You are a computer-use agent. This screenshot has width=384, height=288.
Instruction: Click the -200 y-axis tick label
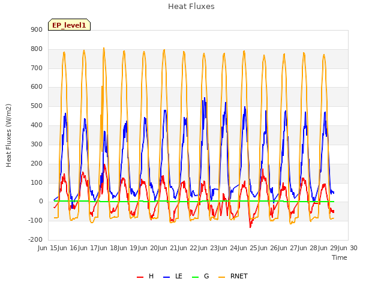pyautogui.click(x=35, y=239)
